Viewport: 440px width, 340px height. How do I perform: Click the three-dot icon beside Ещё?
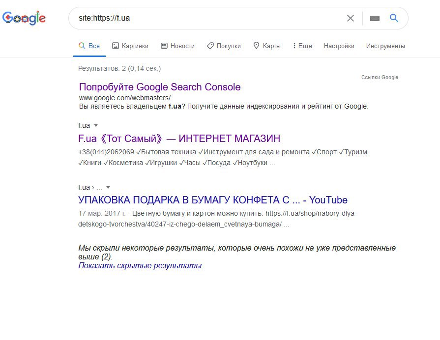click(294, 46)
